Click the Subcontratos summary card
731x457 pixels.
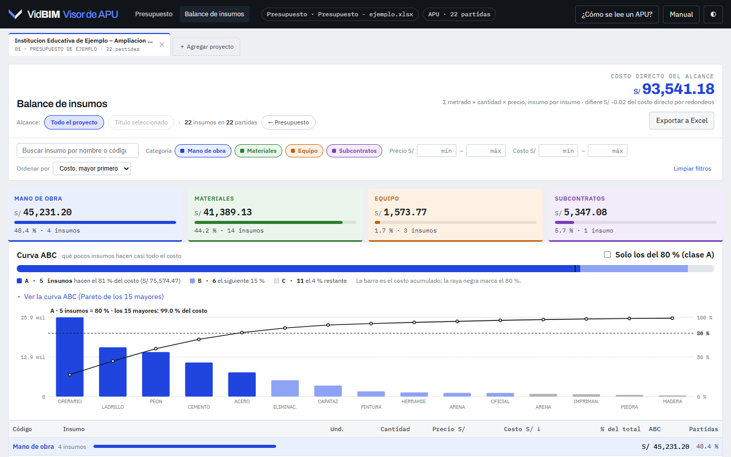point(636,215)
